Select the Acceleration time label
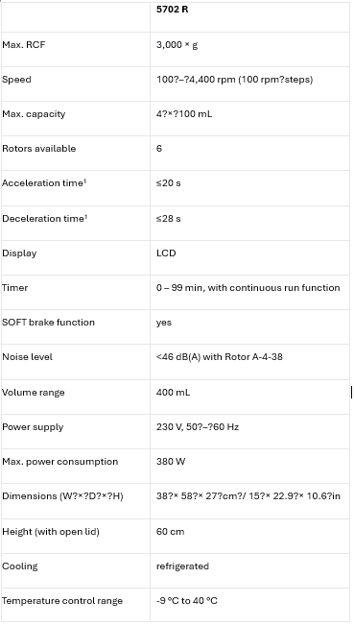 click(x=44, y=182)
